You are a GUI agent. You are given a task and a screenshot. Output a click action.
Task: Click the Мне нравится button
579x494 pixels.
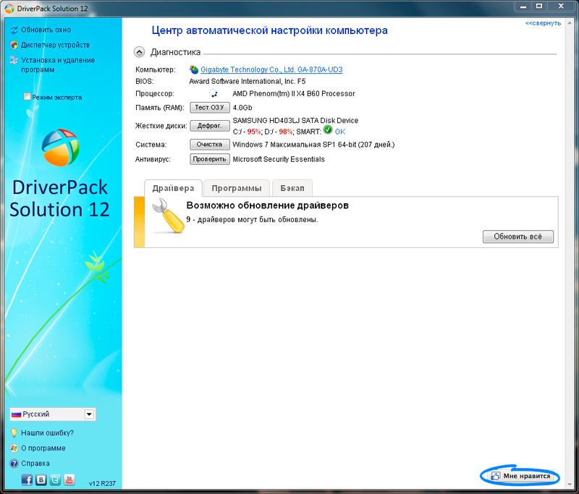(520, 477)
